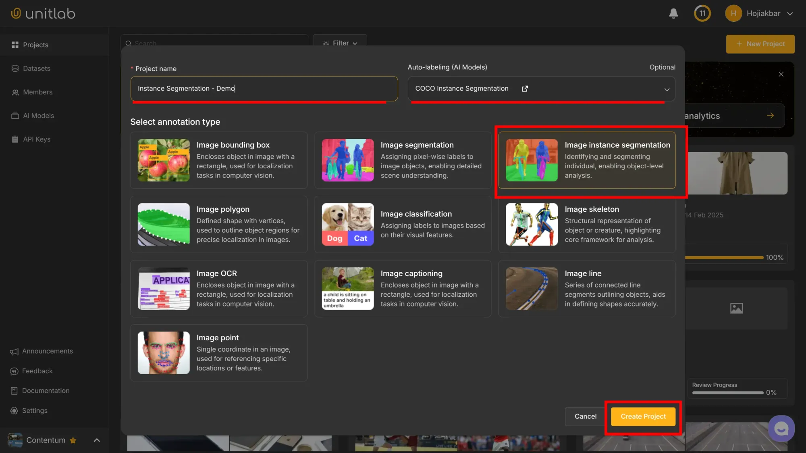Select the AI Models sidebar icon

click(x=15, y=116)
